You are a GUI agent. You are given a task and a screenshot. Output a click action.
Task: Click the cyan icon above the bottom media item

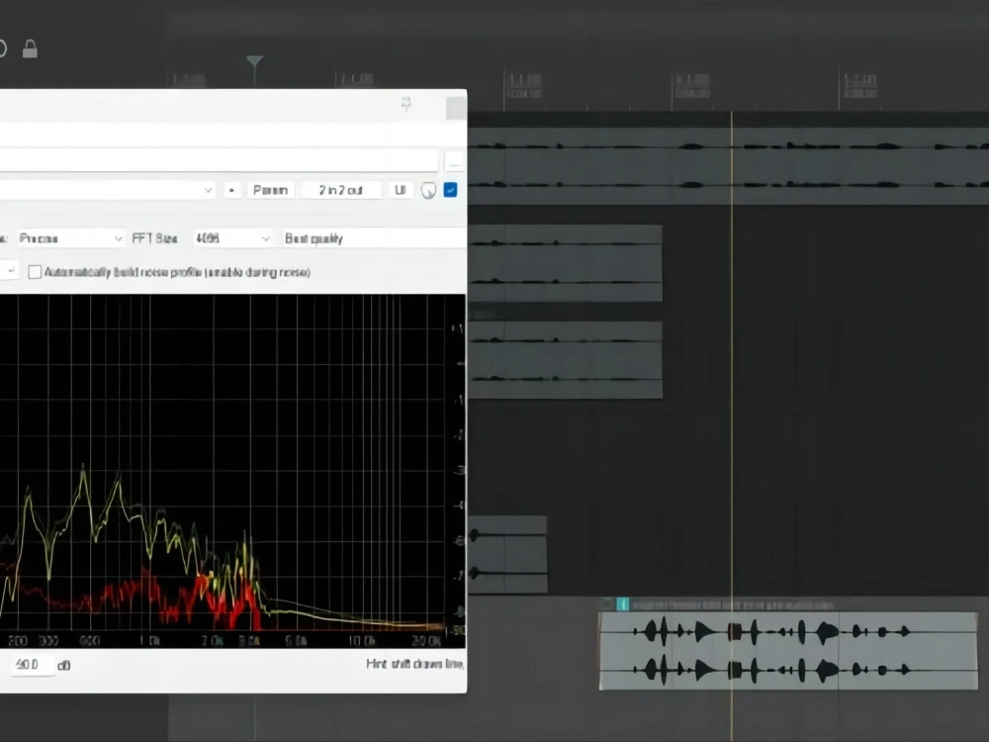pyautogui.click(x=622, y=604)
